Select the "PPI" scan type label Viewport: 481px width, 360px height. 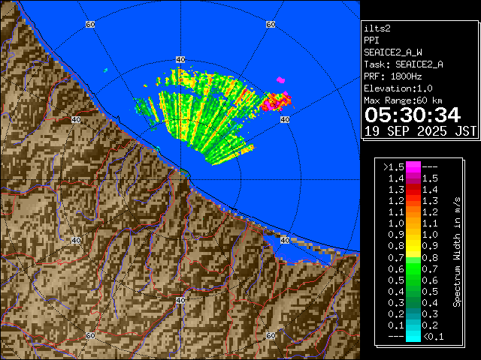pos(371,40)
